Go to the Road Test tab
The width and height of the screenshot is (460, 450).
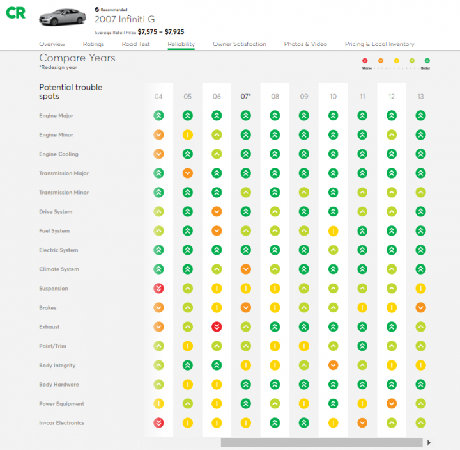pyautogui.click(x=135, y=44)
